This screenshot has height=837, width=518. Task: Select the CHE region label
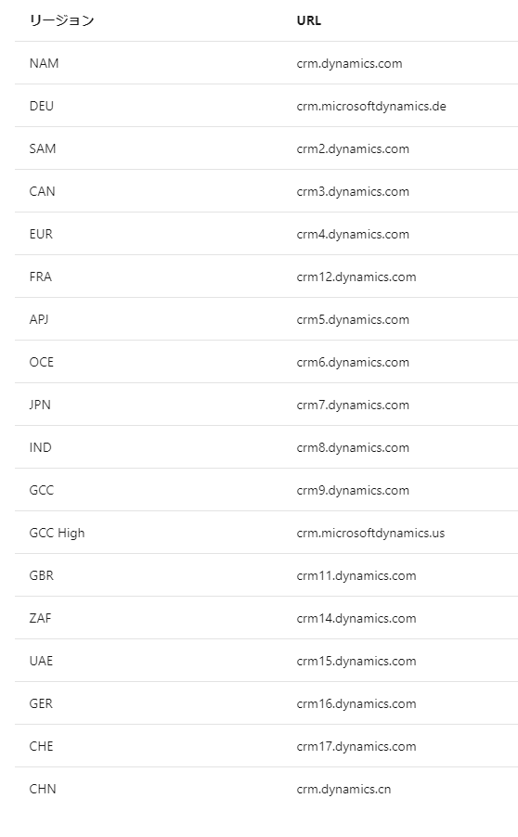pyautogui.click(x=41, y=746)
